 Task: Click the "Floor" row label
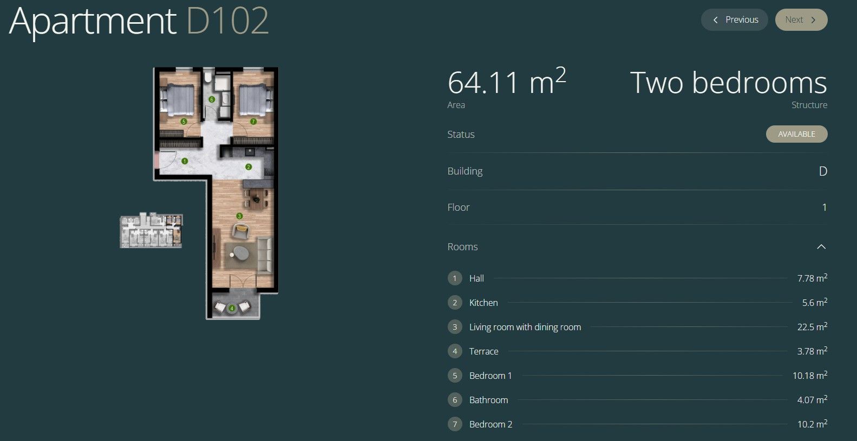(459, 208)
